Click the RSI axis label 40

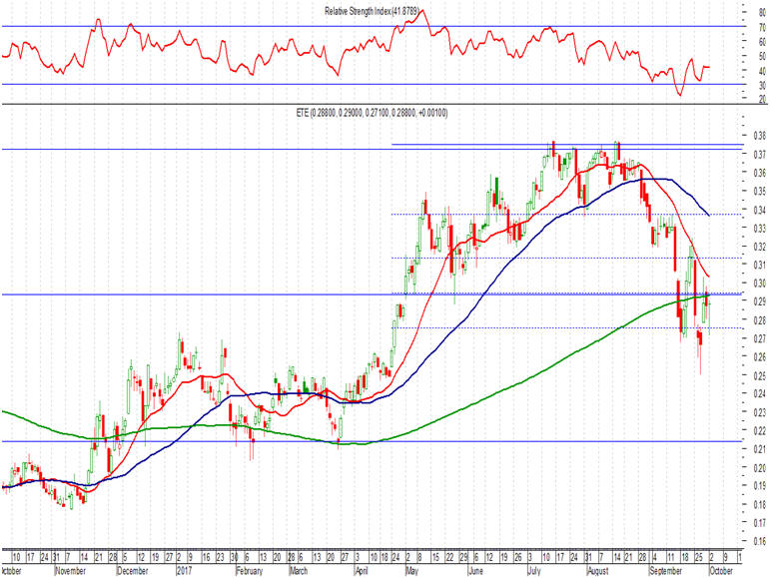tap(762, 71)
